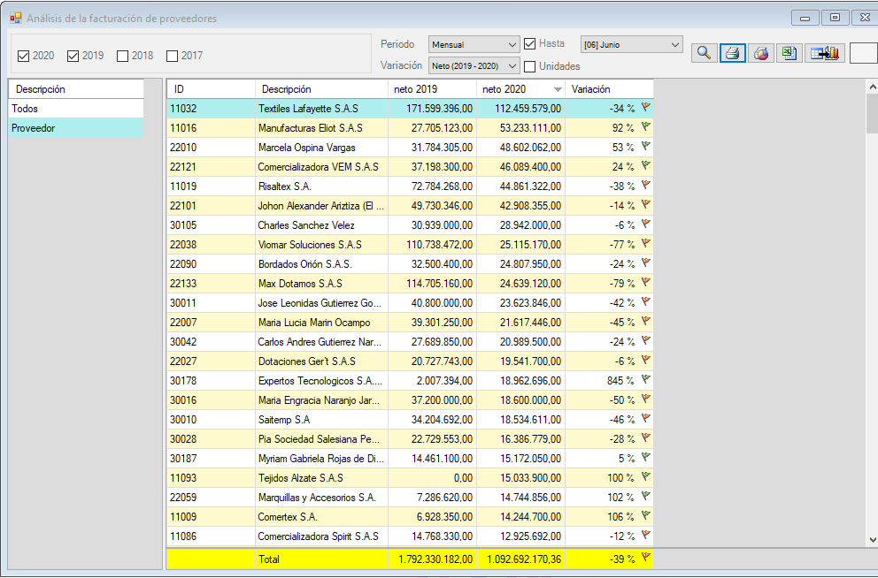Click the printer icon
The width and height of the screenshot is (878, 578).
click(732, 53)
